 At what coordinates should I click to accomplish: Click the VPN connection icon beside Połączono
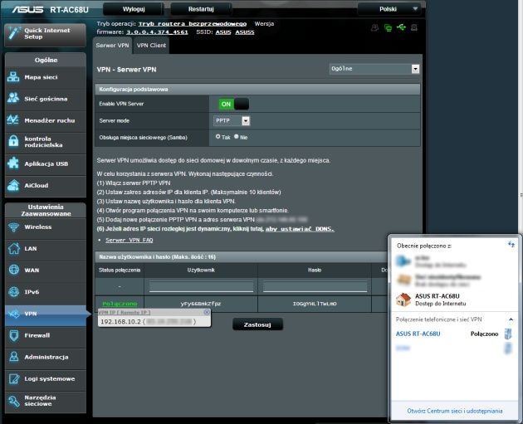pos(508,334)
